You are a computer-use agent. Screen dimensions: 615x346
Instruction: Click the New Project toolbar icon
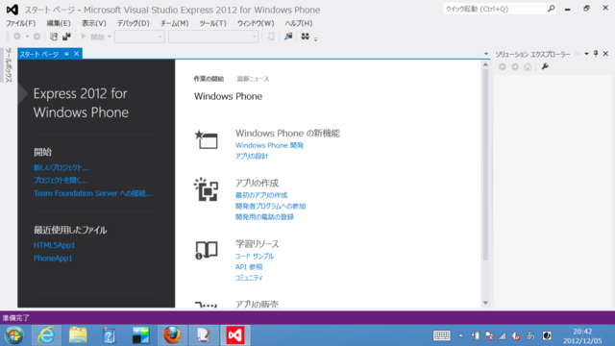tap(54, 37)
